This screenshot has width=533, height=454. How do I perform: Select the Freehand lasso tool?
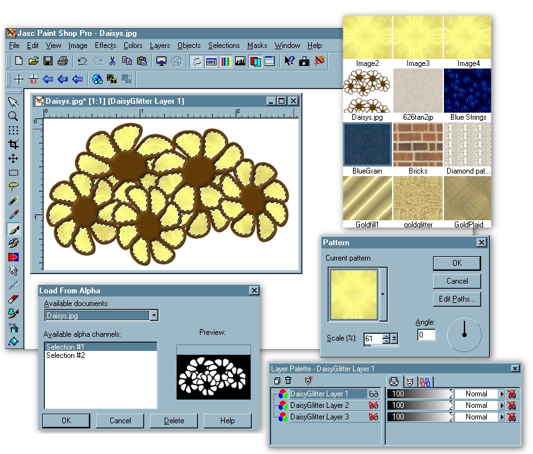(13, 186)
